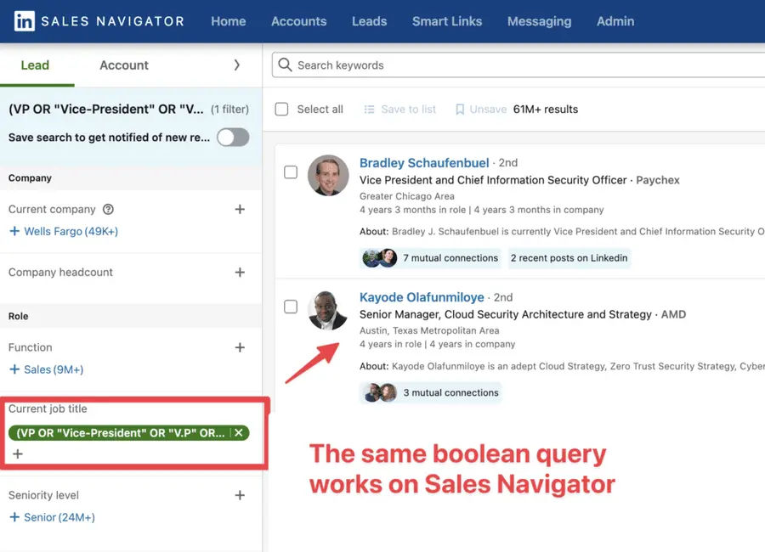
Task: Open Kayode Olafunmiloye's profile photo
Action: (x=327, y=310)
